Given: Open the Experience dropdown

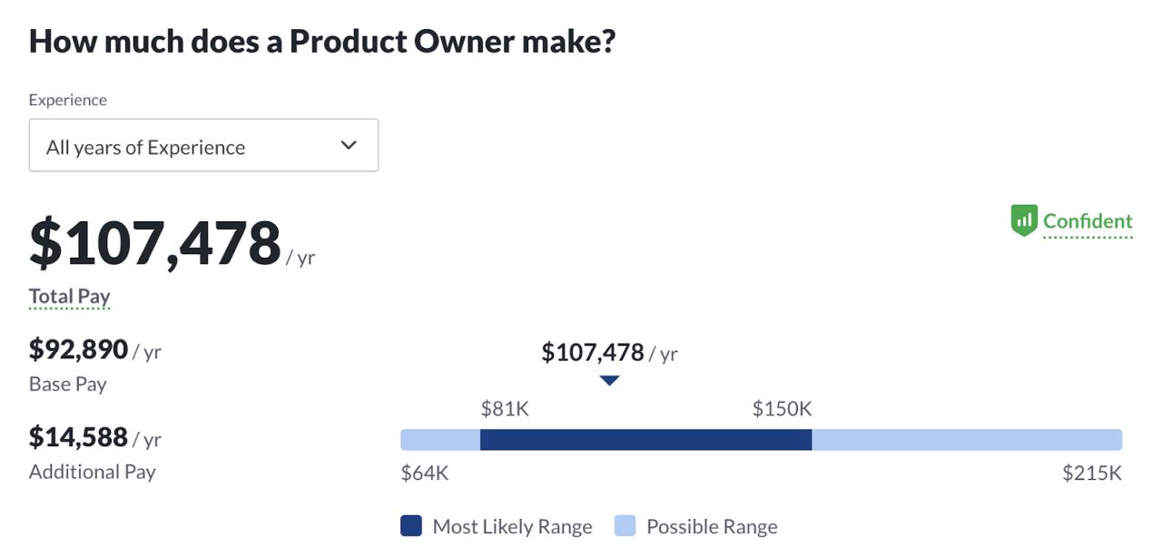Looking at the screenshot, I should 203,145.
